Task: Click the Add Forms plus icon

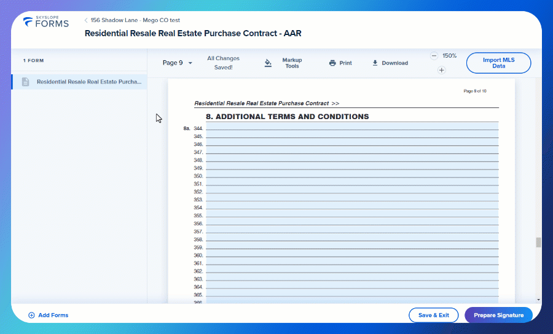Action: (x=31, y=315)
